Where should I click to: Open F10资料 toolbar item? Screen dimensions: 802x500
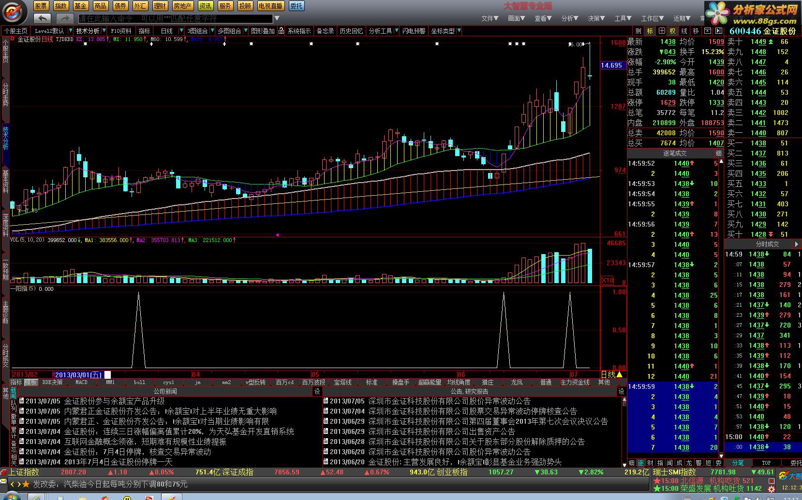tap(121, 31)
